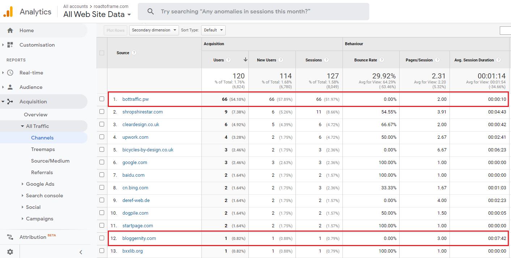Screen dimensions: 511x258
Task: Click the Home icon in sidebar
Action: click(x=10, y=30)
